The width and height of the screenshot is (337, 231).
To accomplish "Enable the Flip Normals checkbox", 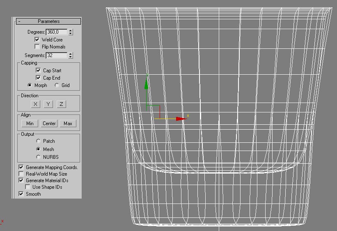I will click(38, 47).
